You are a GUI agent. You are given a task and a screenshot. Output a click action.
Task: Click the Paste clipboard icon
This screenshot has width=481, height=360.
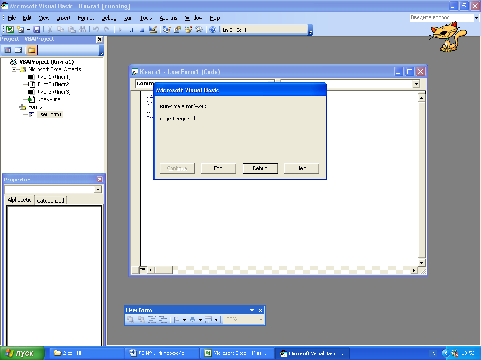click(72, 30)
